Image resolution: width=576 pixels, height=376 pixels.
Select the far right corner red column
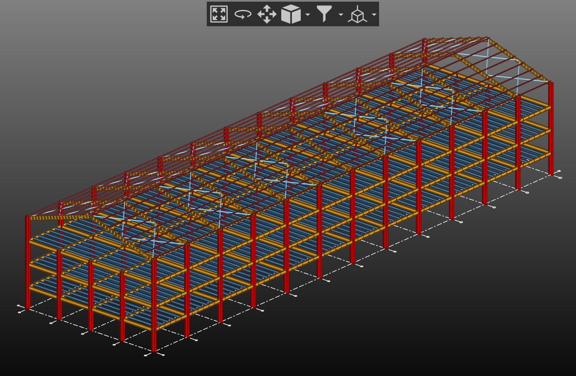pyautogui.click(x=551, y=128)
